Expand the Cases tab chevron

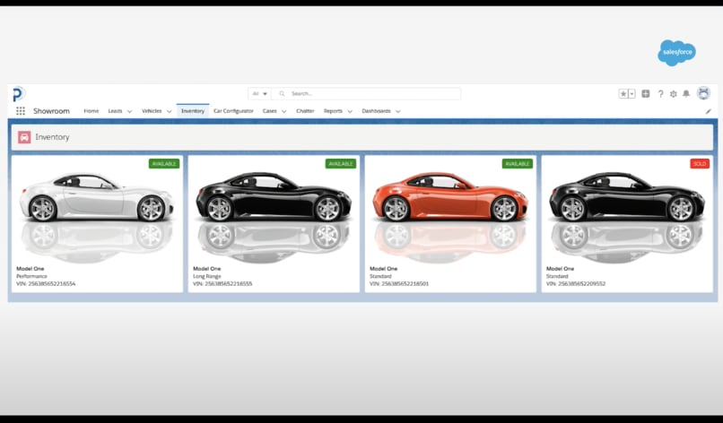click(284, 111)
